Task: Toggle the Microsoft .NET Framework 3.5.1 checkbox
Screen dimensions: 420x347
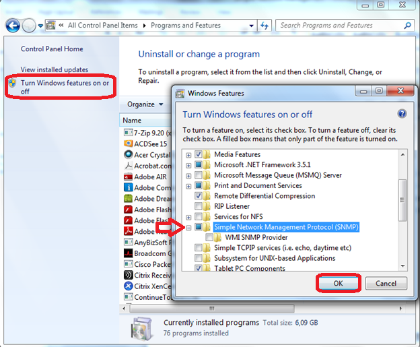Action: 198,164
